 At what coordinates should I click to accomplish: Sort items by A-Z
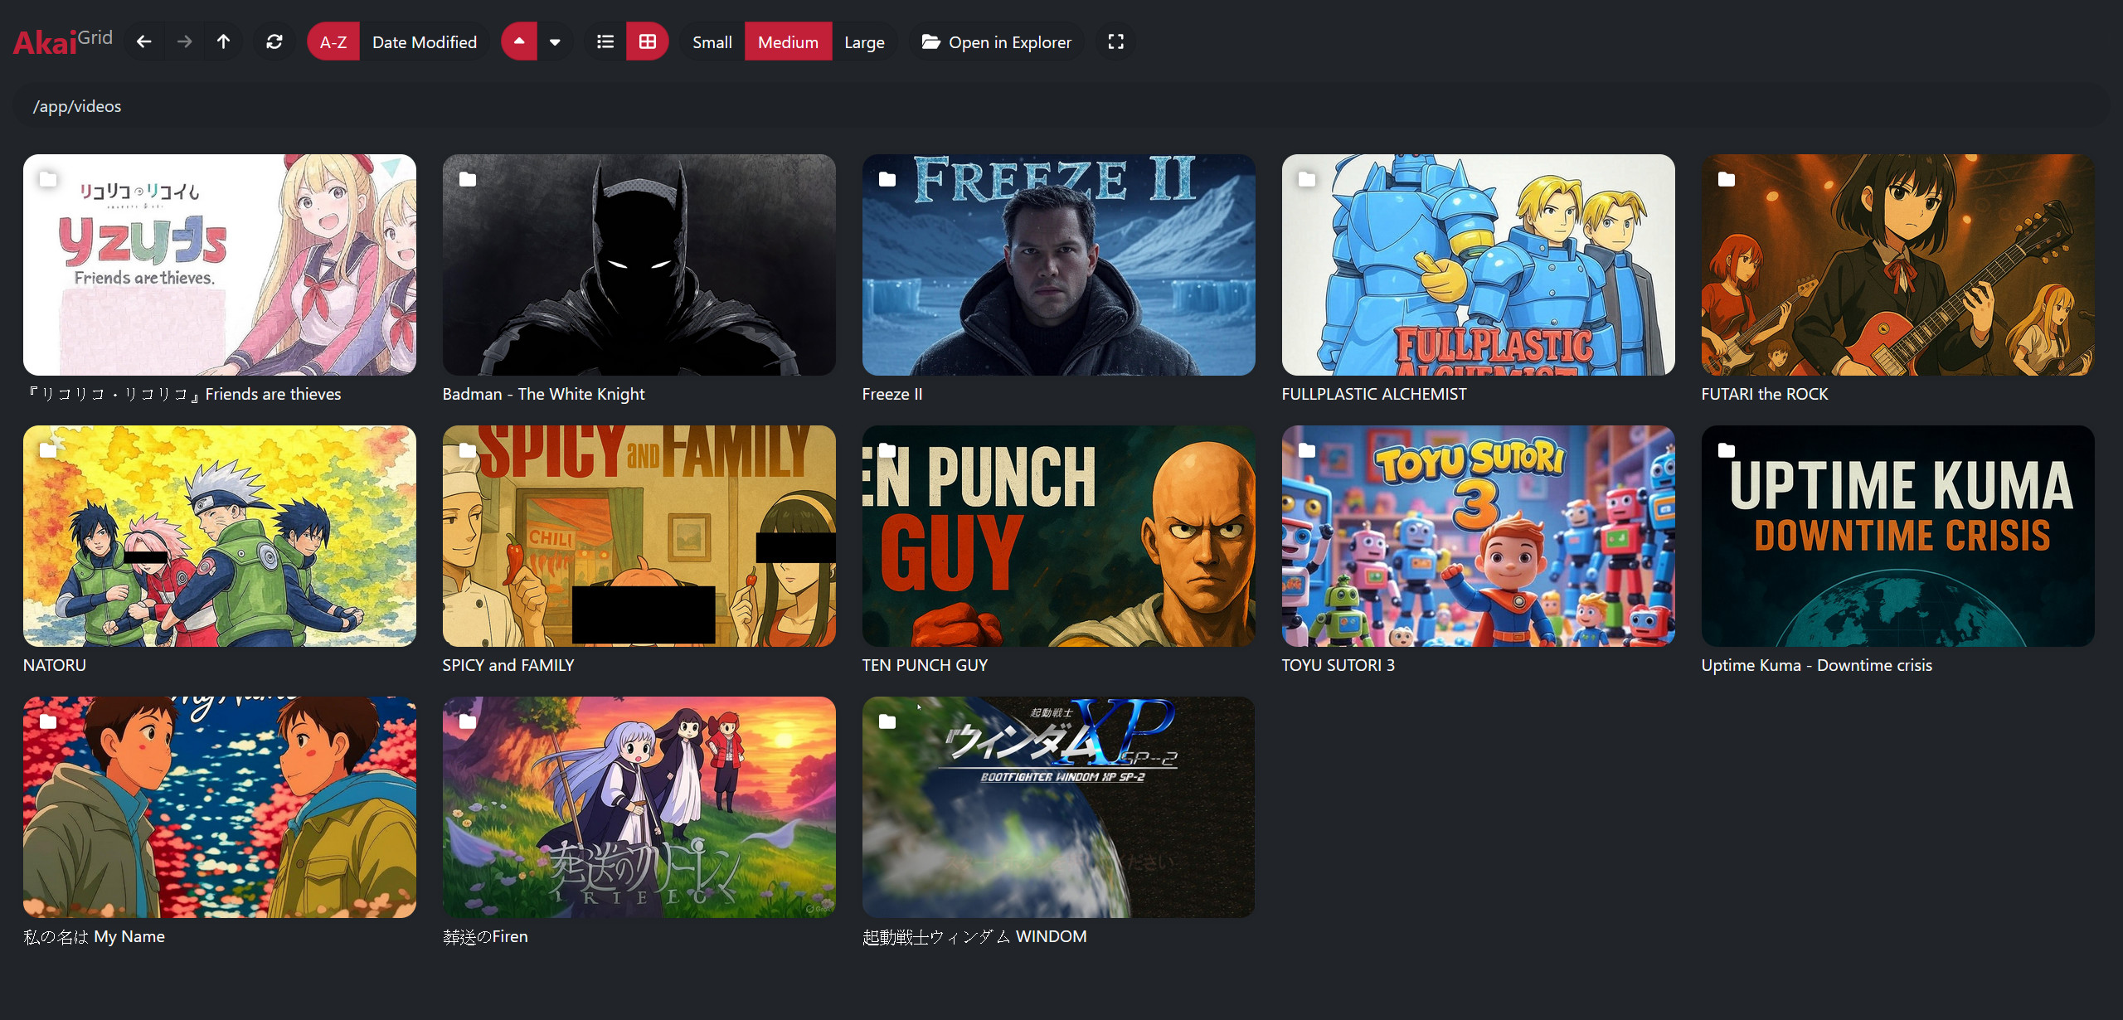333,41
